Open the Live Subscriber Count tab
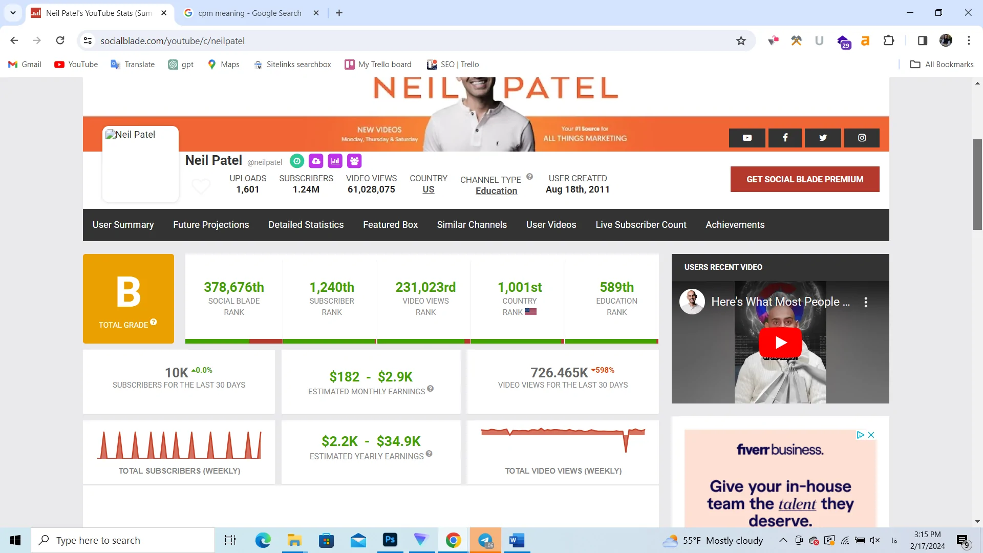The width and height of the screenshot is (983, 553). pyautogui.click(x=640, y=225)
